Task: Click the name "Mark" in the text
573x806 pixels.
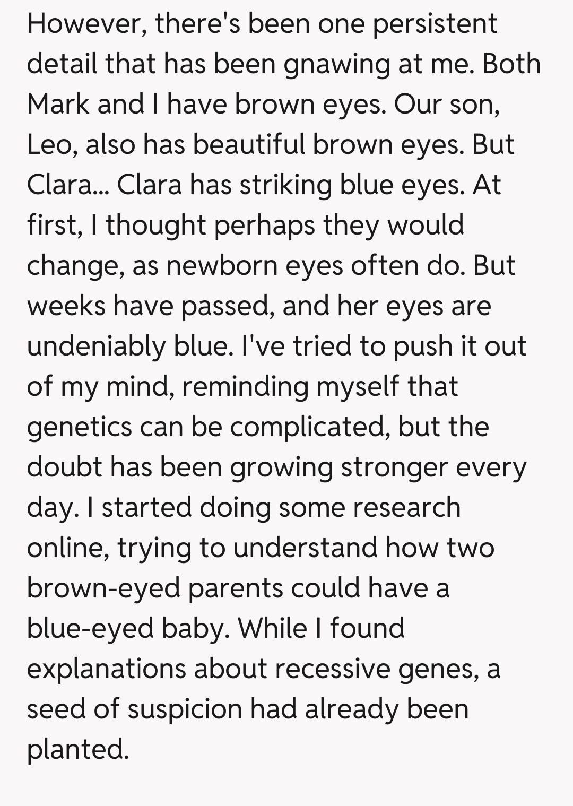Action: tap(57, 104)
